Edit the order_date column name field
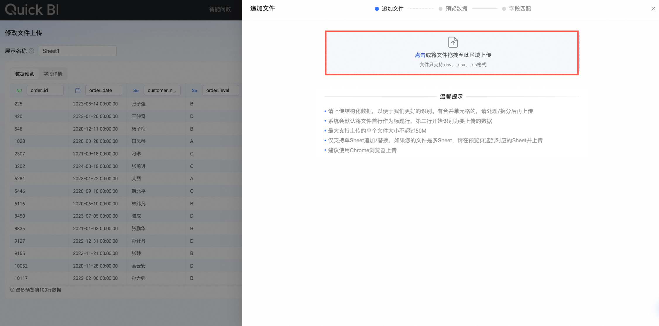Viewport: 659px width, 326px height. pos(104,91)
